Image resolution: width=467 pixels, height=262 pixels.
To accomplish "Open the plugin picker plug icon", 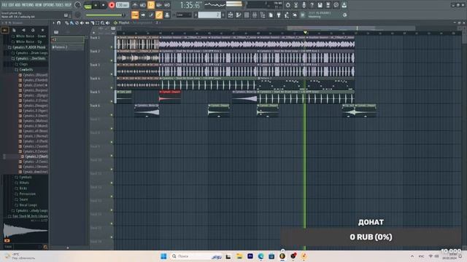I will 279,15.
